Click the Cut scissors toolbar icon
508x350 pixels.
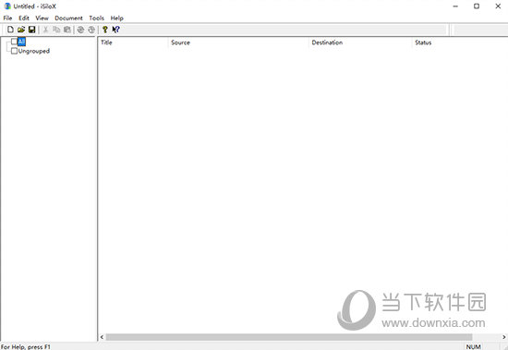point(45,30)
